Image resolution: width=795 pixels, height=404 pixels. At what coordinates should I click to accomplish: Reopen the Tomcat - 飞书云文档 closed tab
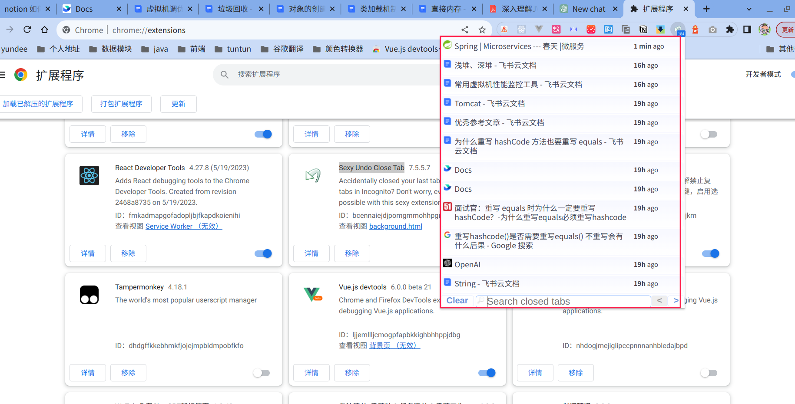560,104
